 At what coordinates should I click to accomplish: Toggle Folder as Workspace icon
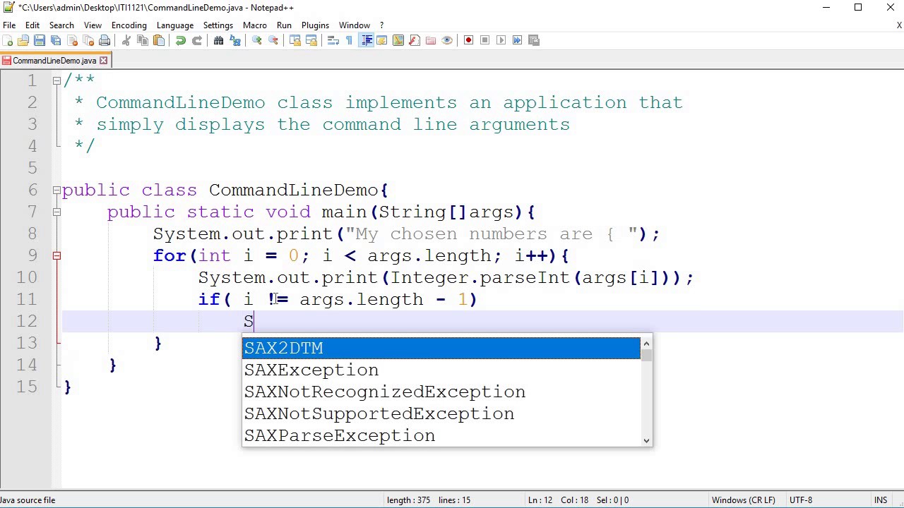[431, 40]
